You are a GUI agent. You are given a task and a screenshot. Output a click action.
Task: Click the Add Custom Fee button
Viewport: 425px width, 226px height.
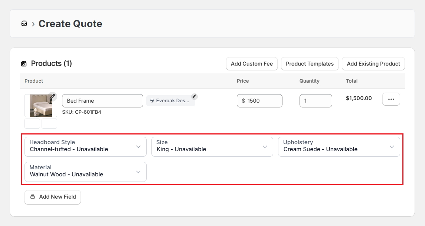[x=252, y=64]
